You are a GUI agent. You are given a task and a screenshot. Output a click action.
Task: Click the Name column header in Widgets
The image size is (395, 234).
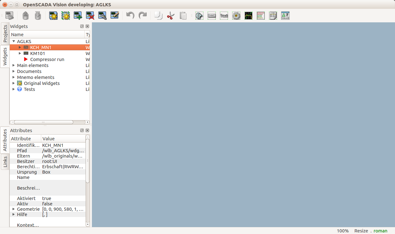pos(47,35)
